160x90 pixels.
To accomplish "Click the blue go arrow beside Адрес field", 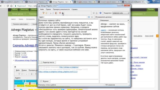I will point(89,17).
